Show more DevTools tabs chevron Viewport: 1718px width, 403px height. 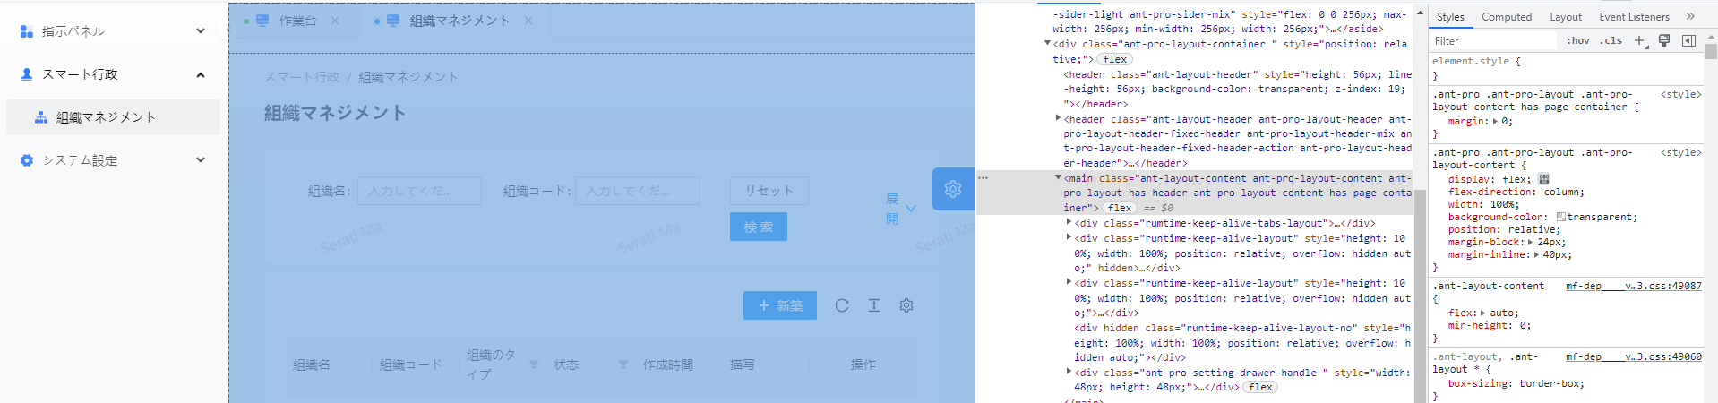tap(1690, 16)
